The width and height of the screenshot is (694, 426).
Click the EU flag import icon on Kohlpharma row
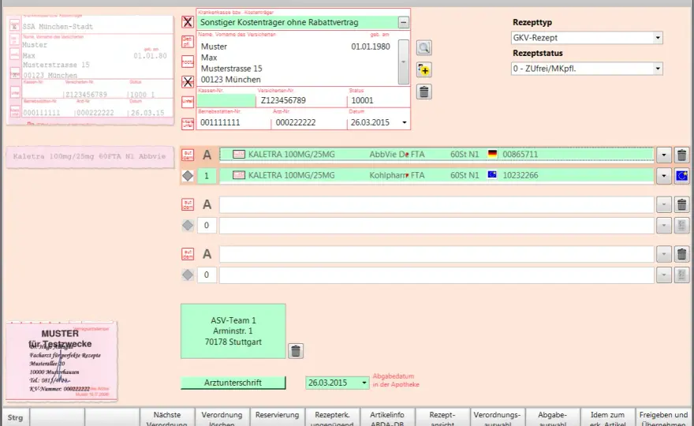pos(681,176)
